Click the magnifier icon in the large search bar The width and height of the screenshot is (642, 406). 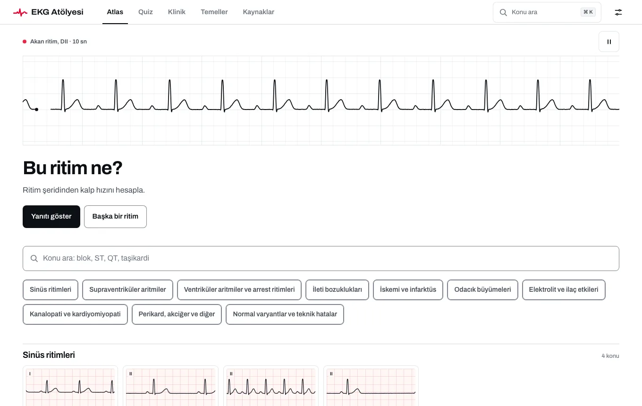(x=34, y=258)
